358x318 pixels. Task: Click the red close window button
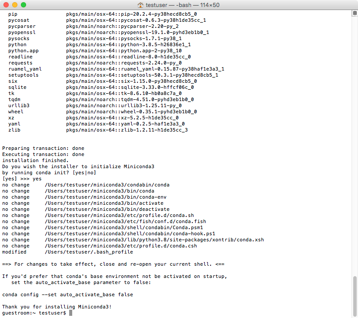(x=6, y=5)
